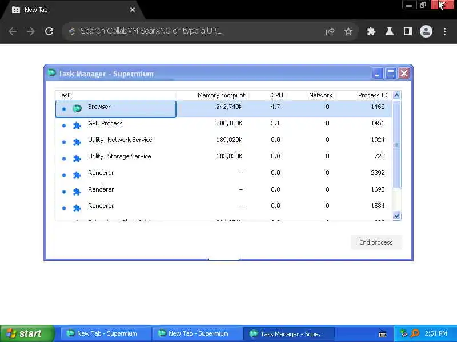Switch to second New Tab - Supermium taskbar button

click(198, 333)
